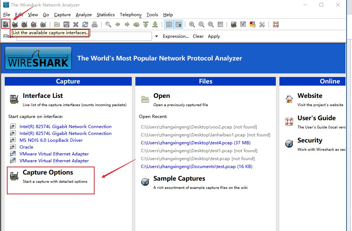Start capture on Oracle interface

point(26,147)
